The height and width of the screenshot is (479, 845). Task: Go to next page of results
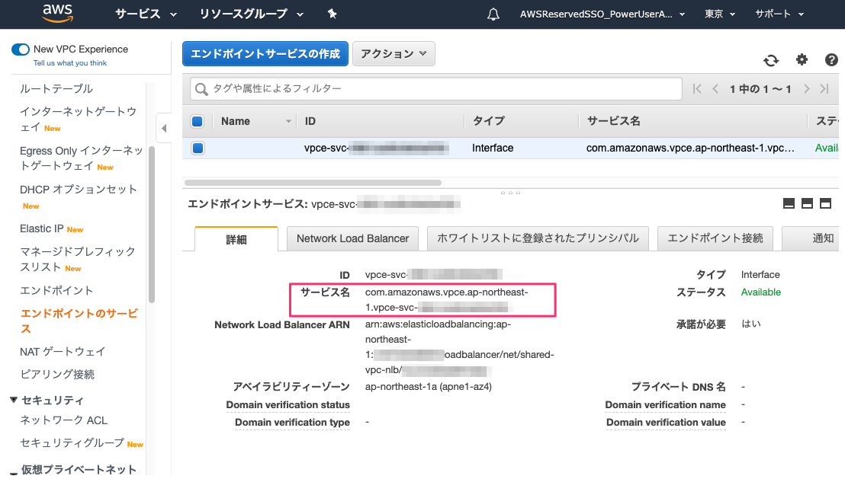pos(806,89)
